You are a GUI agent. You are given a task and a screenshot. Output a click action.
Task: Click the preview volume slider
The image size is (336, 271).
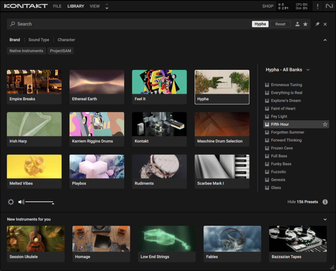point(39,202)
